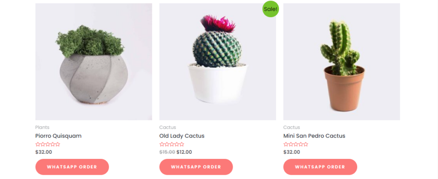438x179 pixels.
Task: Click the $32.00 price of Piorro Quisquam
Action: tap(44, 152)
